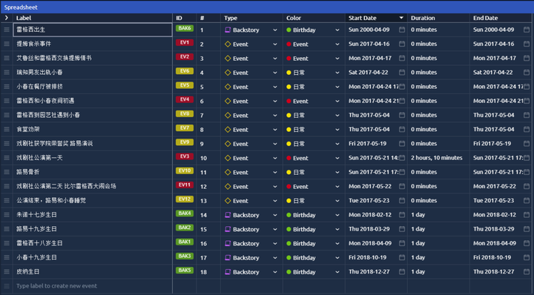Select the EV3 red ID badge
Screen dimensions: 534x295
[x=185, y=156]
